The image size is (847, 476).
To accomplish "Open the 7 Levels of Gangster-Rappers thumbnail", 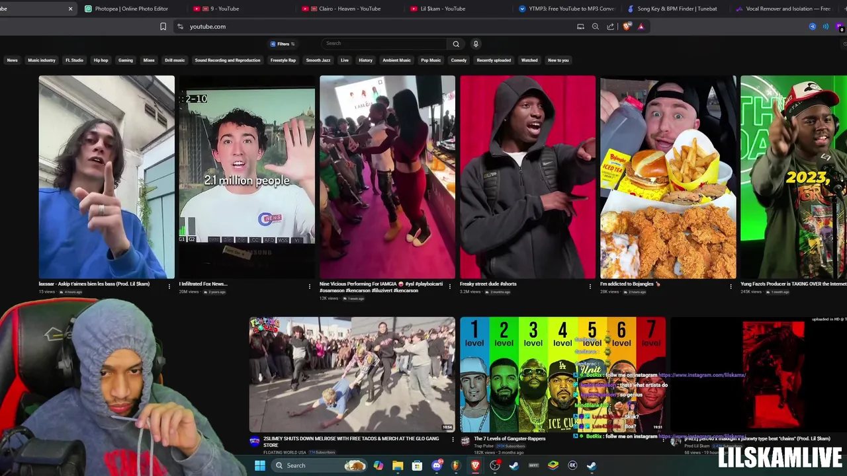I will (x=562, y=374).
